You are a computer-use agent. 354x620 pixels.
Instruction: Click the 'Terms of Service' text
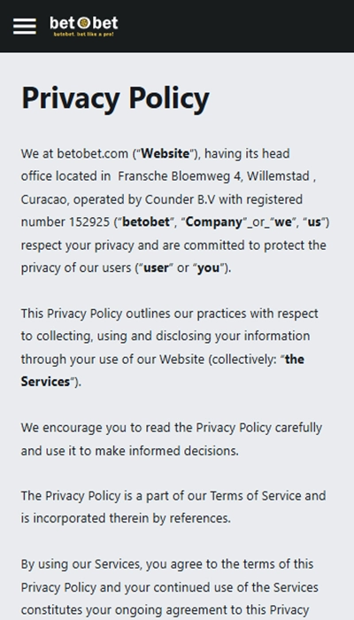pyautogui.click(x=255, y=495)
